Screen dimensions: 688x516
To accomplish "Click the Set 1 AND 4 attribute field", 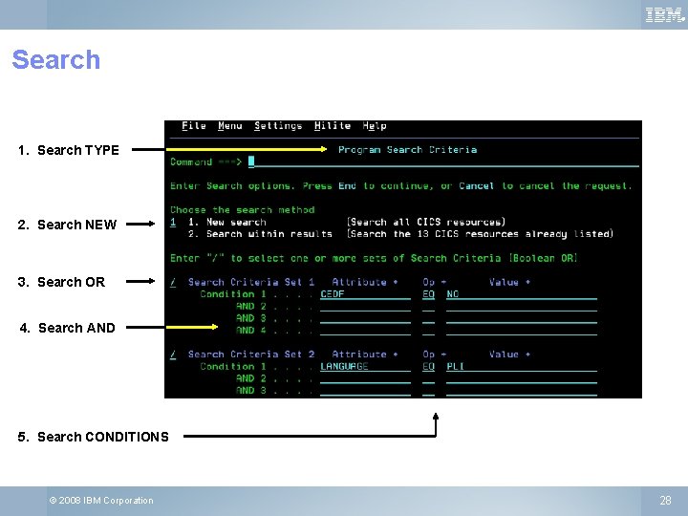I will click(x=365, y=331).
